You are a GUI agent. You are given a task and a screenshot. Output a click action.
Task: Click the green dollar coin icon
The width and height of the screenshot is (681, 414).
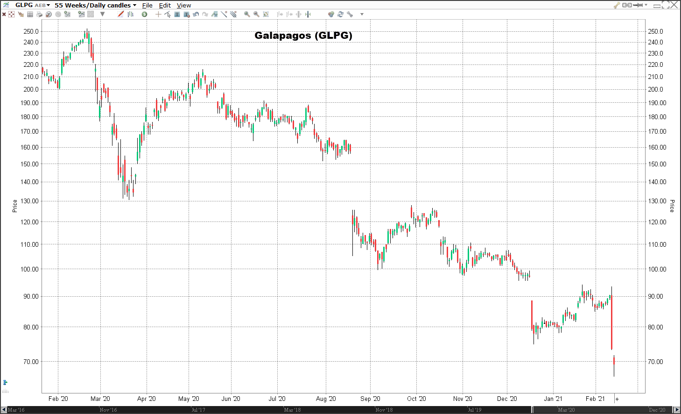(144, 14)
